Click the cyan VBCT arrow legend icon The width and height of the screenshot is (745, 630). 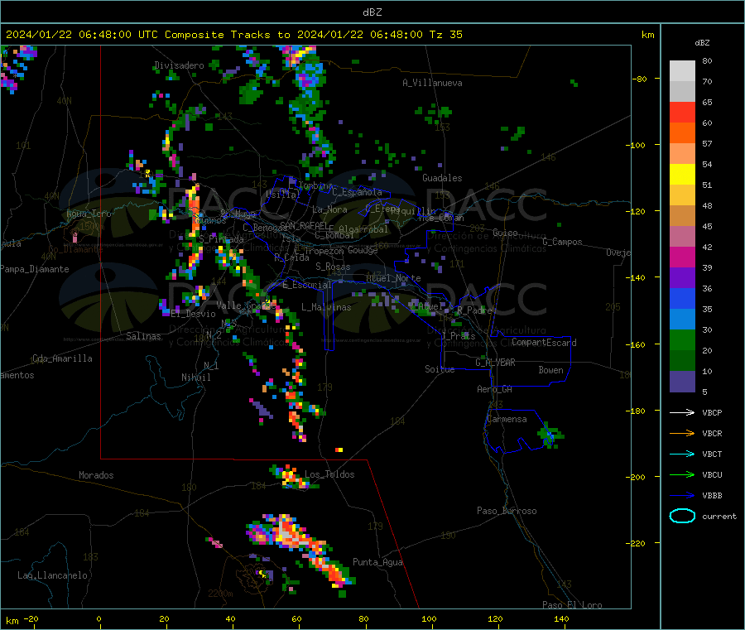point(682,454)
